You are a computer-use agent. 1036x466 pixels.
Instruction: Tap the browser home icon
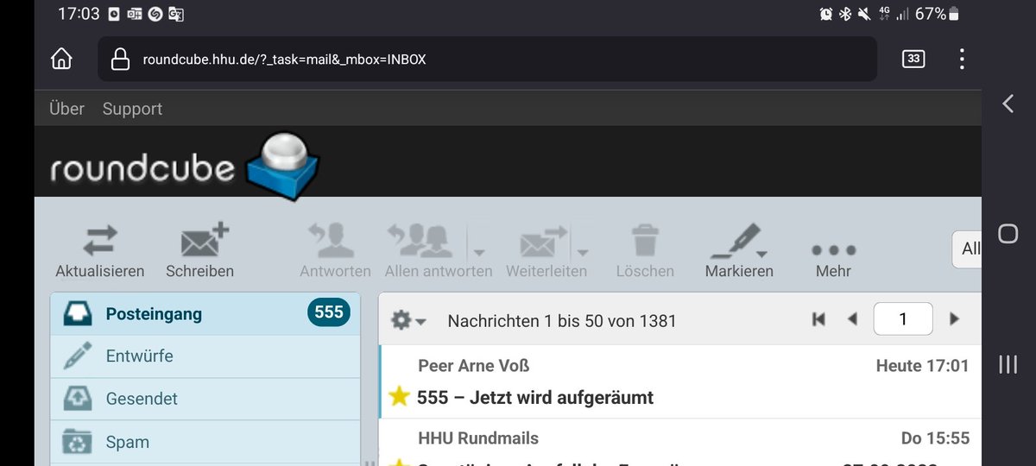click(x=61, y=59)
